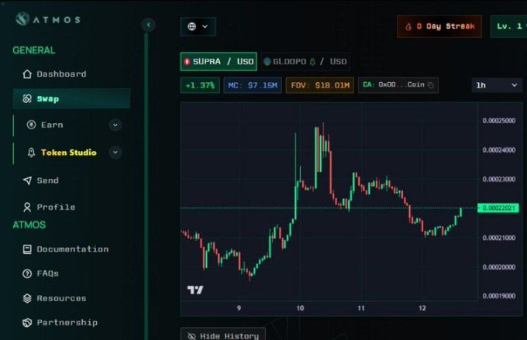The height and width of the screenshot is (340, 527).
Task: Click the Partnership handshake icon
Action: point(27,322)
